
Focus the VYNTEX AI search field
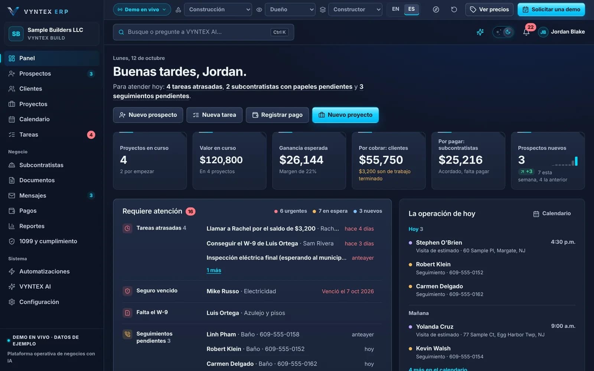coord(203,32)
